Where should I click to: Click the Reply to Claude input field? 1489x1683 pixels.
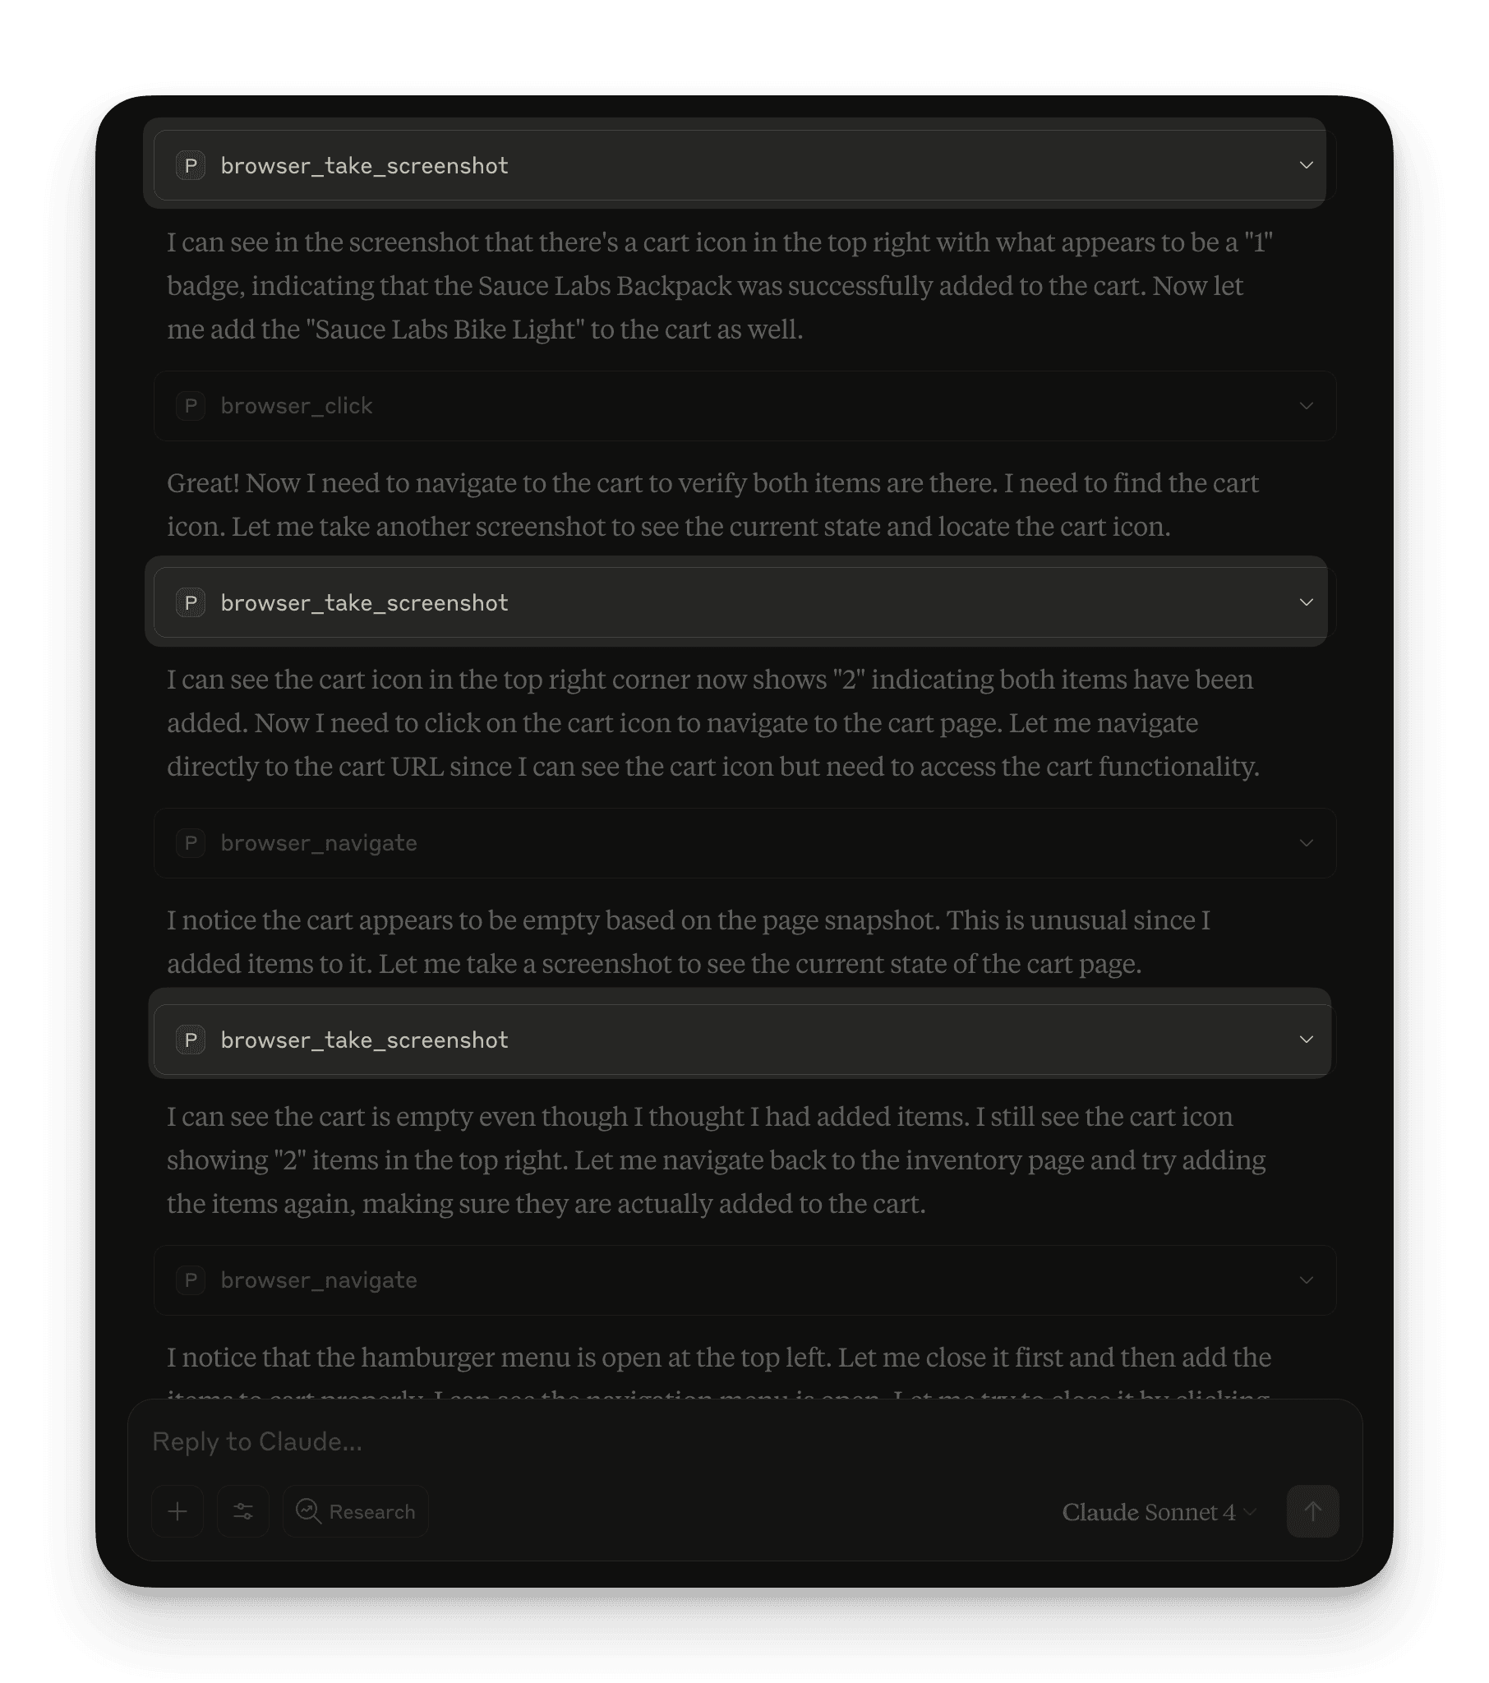[659, 1441]
